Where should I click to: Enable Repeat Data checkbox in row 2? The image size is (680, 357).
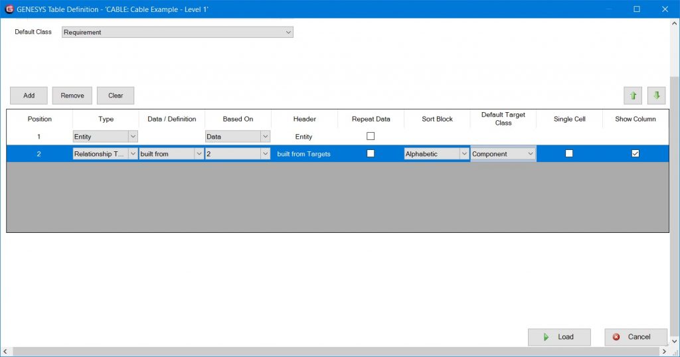click(x=371, y=153)
